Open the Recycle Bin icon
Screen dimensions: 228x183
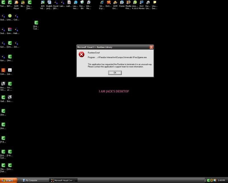(82, 5)
